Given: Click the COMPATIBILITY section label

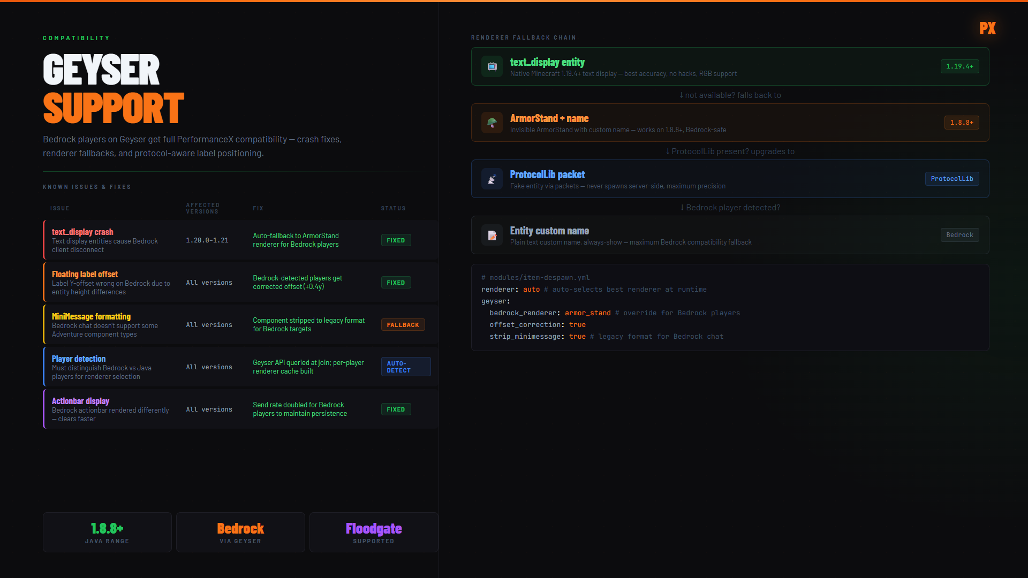Looking at the screenshot, I should 76,38.
